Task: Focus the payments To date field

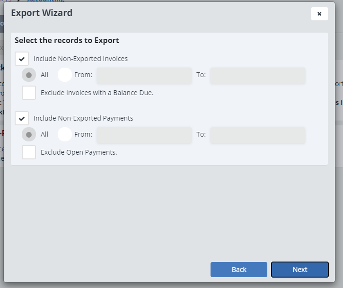Action: (257, 135)
